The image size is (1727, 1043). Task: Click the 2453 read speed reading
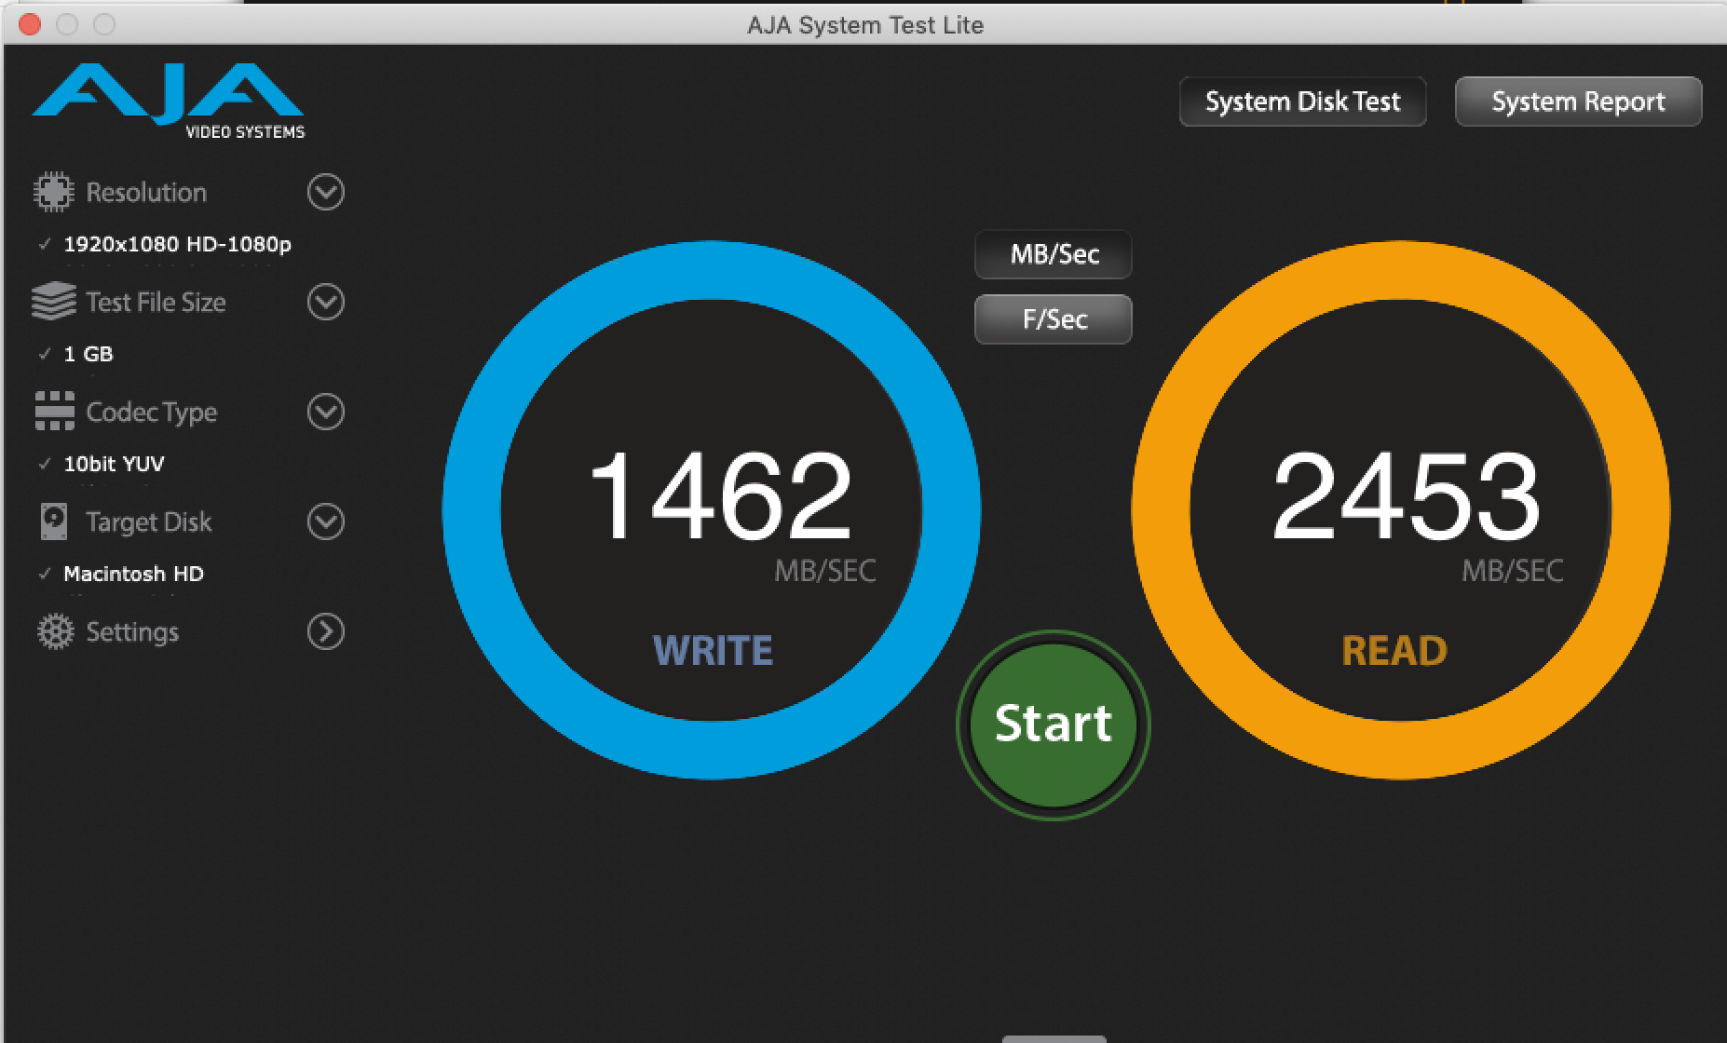(1406, 495)
